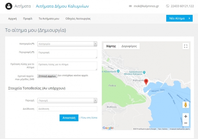Click the Archaeological Museum map marker
The image size is (198, 139).
[x=144, y=72]
